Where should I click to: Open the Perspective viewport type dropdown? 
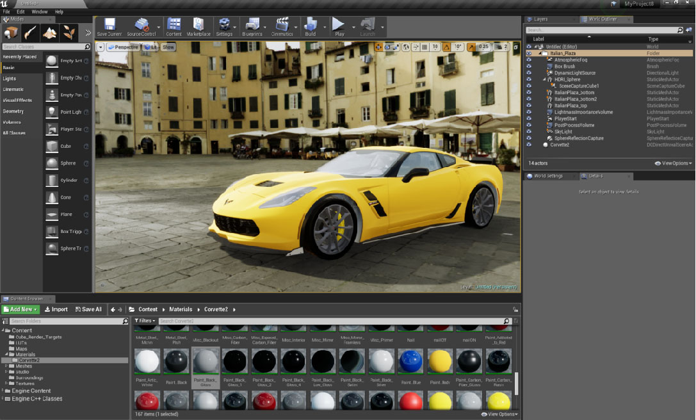[x=122, y=47]
